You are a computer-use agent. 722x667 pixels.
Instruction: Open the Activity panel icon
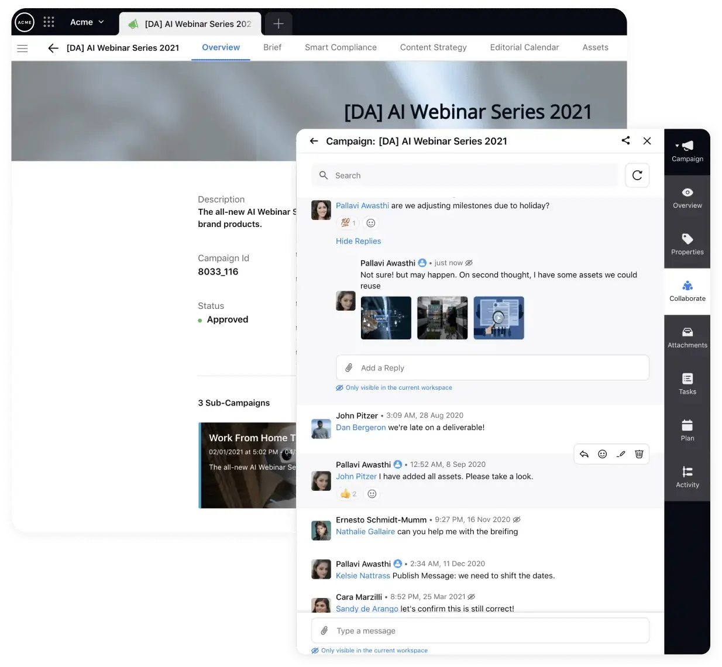(687, 477)
